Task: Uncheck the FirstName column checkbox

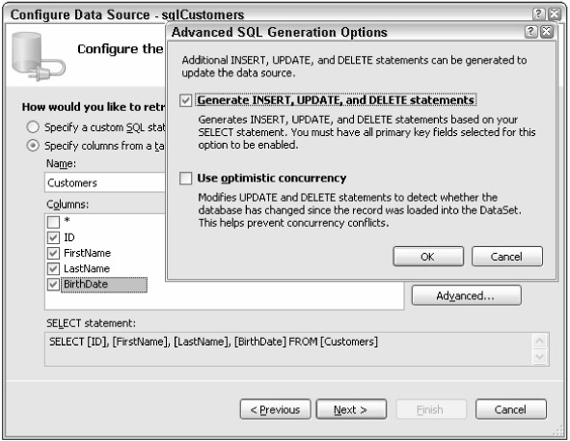Action: [x=53, y=253]
